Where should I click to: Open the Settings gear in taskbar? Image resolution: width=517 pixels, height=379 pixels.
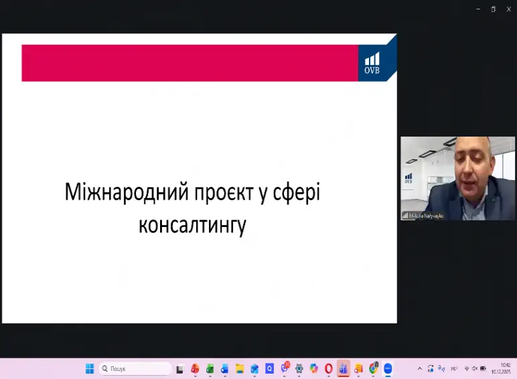tap(299, 368)
